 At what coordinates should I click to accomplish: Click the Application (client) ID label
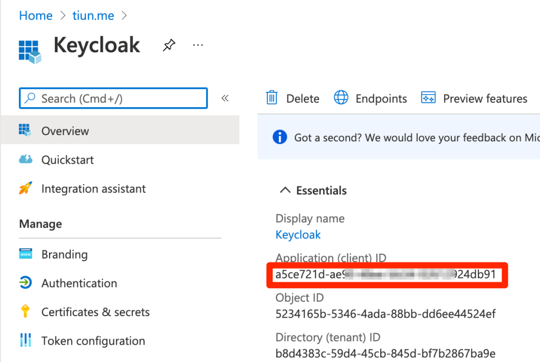click(x=331, y=258)
